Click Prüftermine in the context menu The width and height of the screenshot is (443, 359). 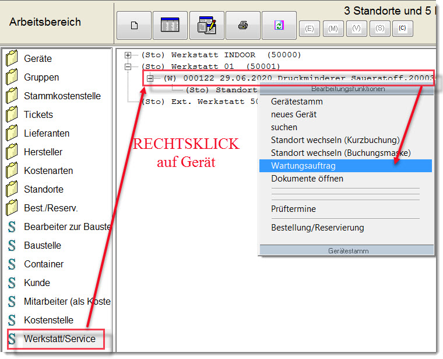pos(293,209)
